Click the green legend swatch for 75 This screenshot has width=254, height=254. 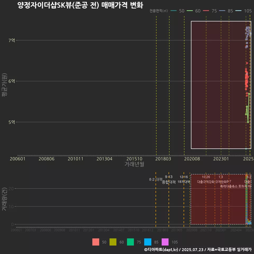click(130, 242)
